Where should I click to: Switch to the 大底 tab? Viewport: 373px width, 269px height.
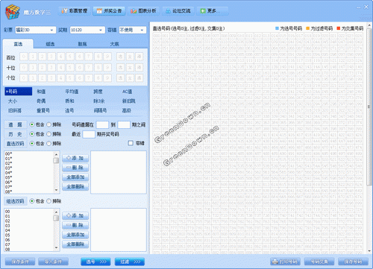click(x=114, y=44)
